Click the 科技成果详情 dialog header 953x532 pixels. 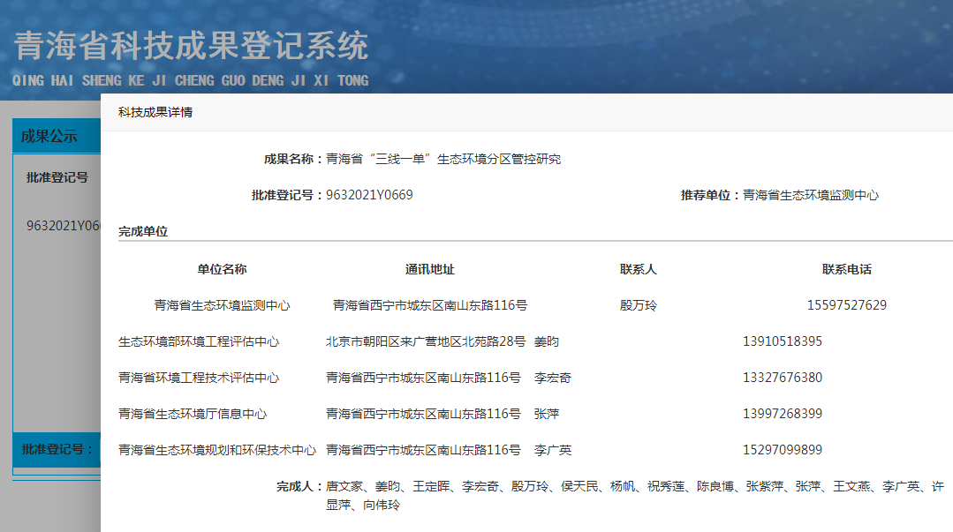(155, 112)
